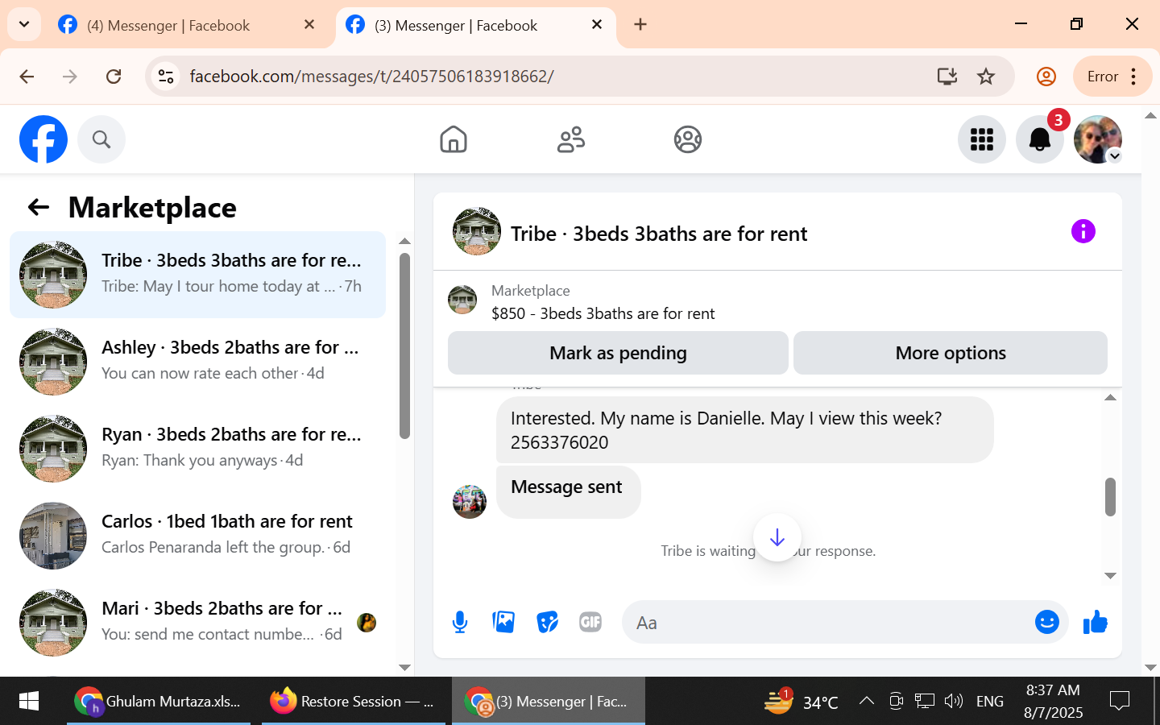Open the Ryan 3beds 2baths conversation

[197, 449]
